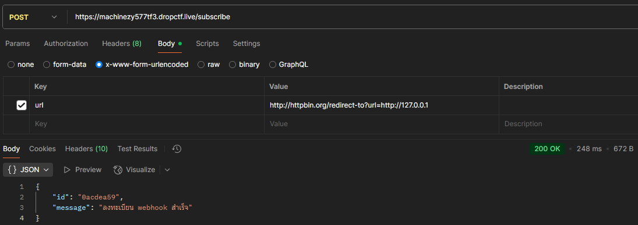Expand the Visualize options chevron

(167, 170)
